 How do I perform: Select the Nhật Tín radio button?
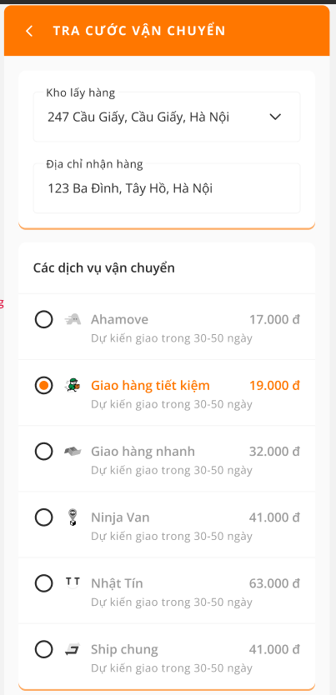click(x=44, y=583)
